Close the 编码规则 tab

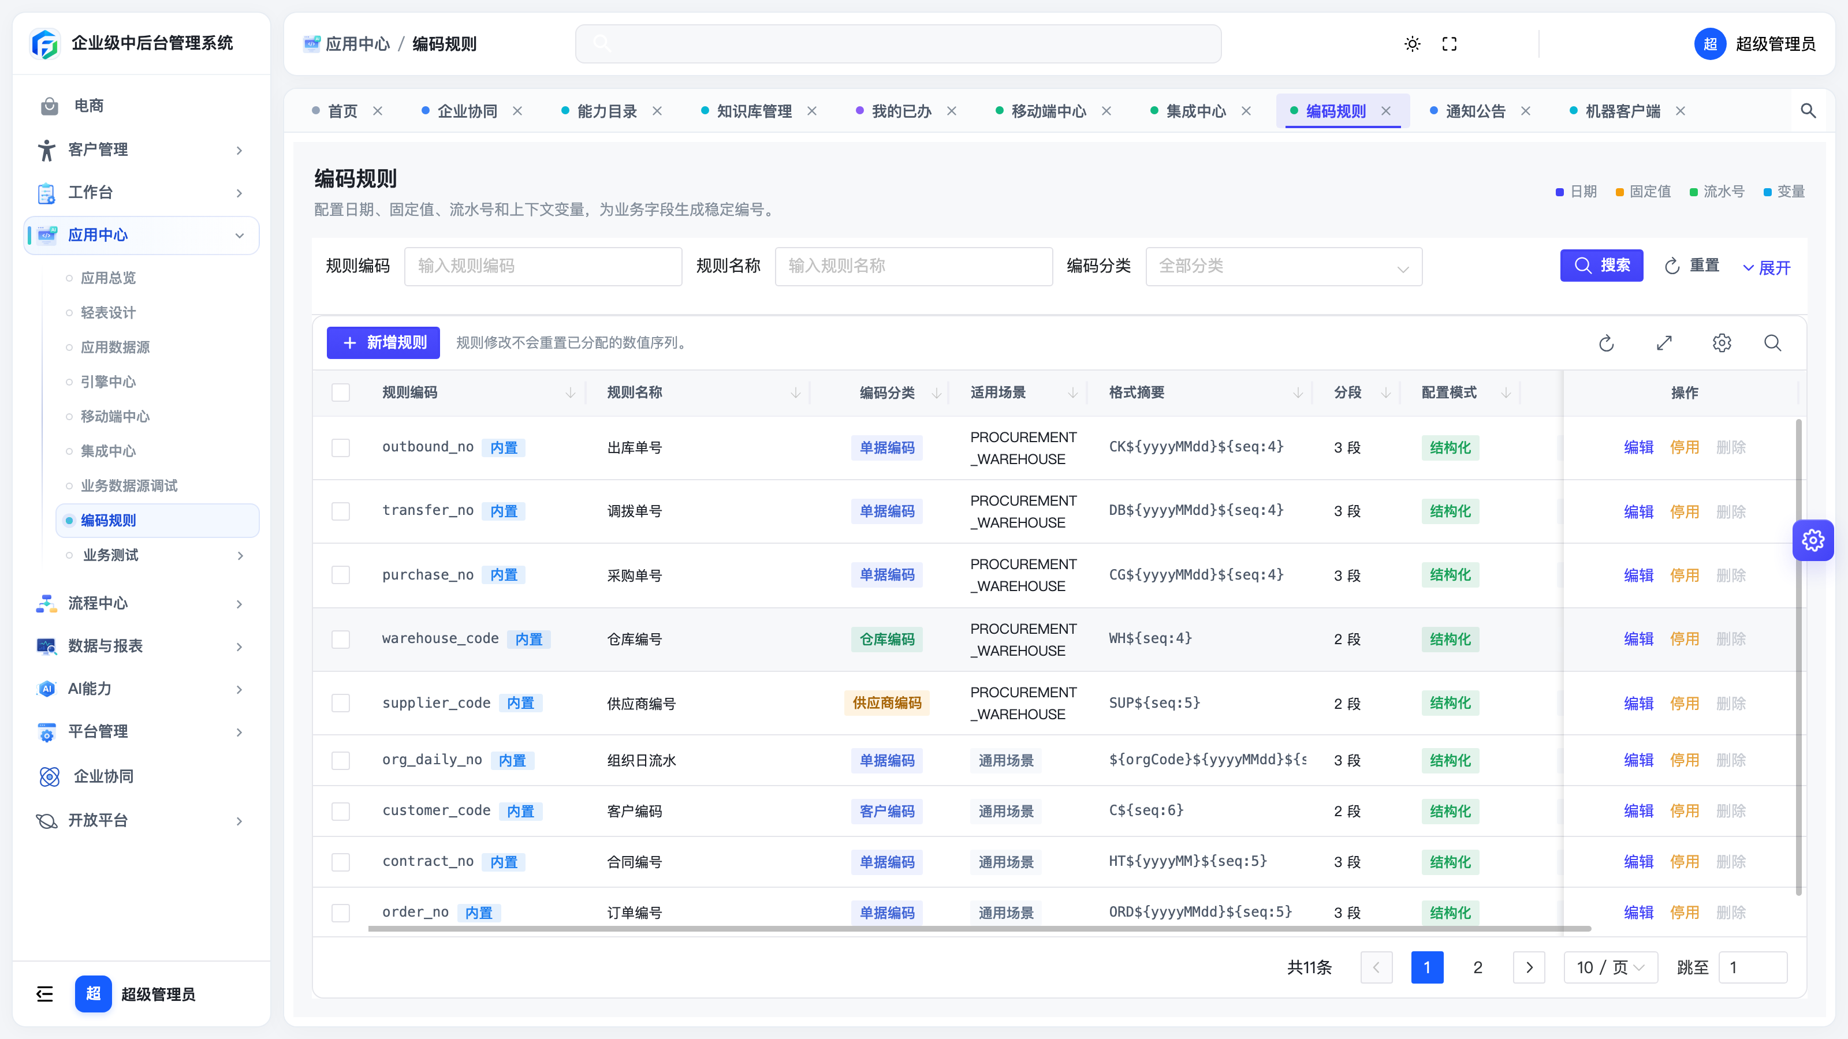(1386, 111)
